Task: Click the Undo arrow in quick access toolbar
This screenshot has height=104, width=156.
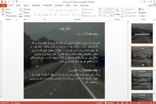Action: [x=9, y=2]
